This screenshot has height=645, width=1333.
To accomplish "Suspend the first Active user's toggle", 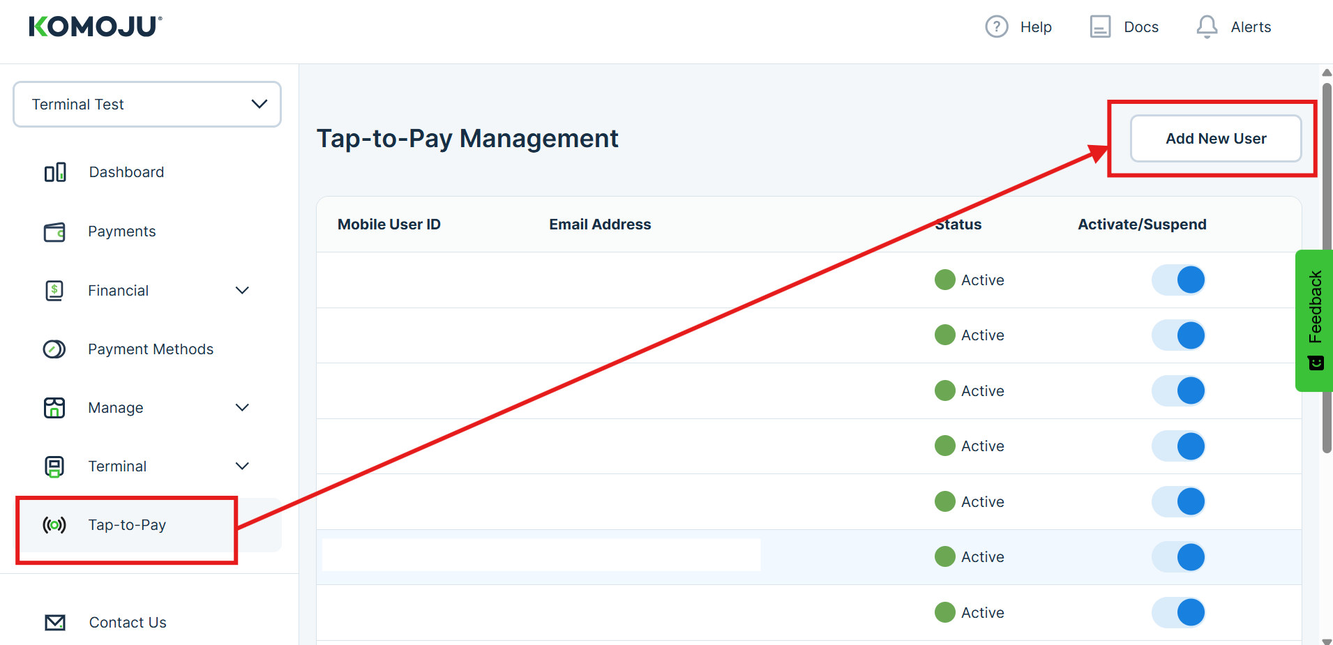I will pos(1178,280).
